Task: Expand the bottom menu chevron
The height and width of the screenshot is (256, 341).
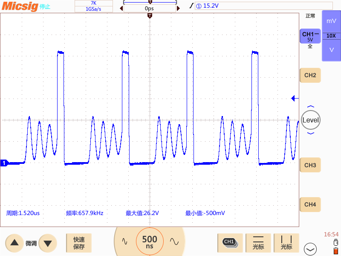Action: click(x=310, y=249)
